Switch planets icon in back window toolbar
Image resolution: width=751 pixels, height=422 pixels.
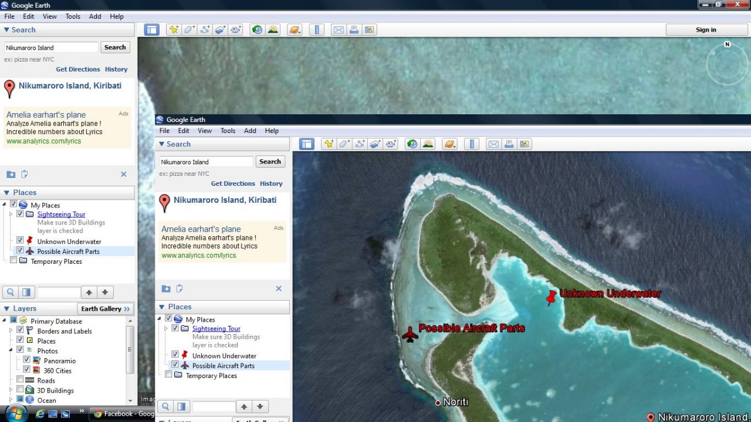pos(295,30)
